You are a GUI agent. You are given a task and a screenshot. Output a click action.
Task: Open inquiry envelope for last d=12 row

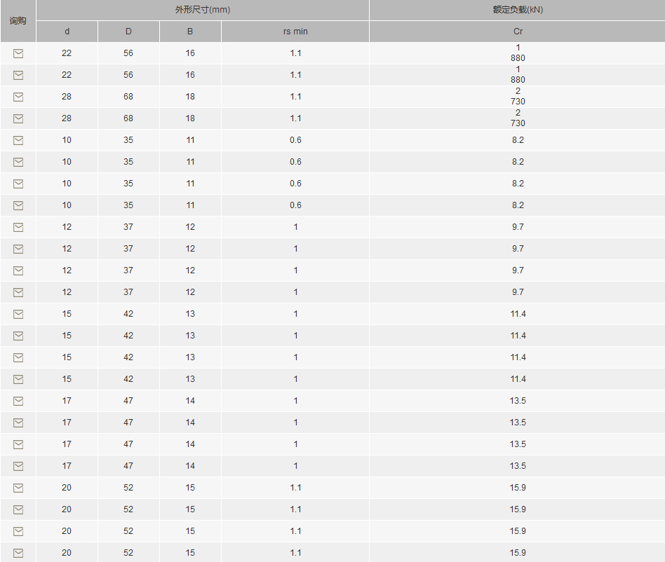coord(18,292)
